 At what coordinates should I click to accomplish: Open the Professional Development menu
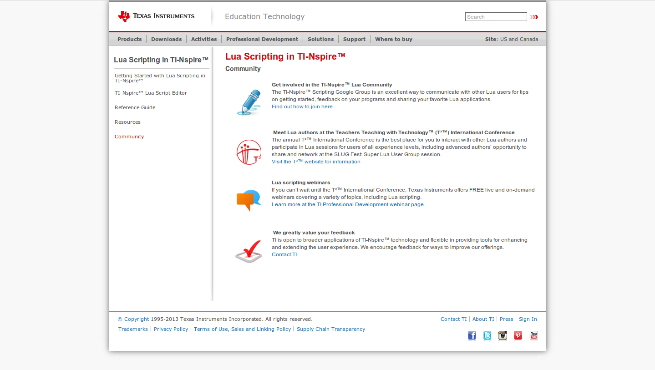click(262, 39)
